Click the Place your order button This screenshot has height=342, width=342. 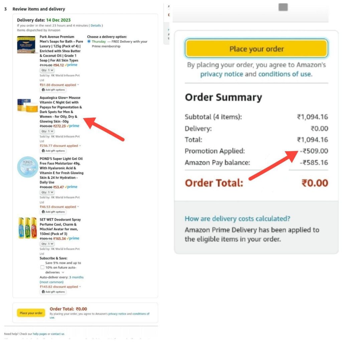click(256, 48)
